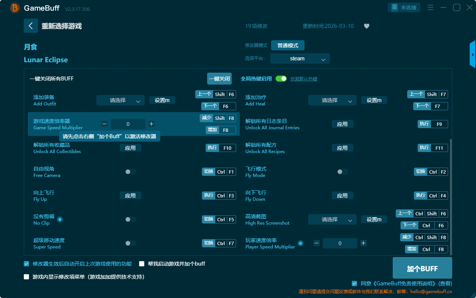Click the Player Speed Multiplier value field
Image resolution: width=476 pixels, height=298 pixels.
(x=340, y=243)
